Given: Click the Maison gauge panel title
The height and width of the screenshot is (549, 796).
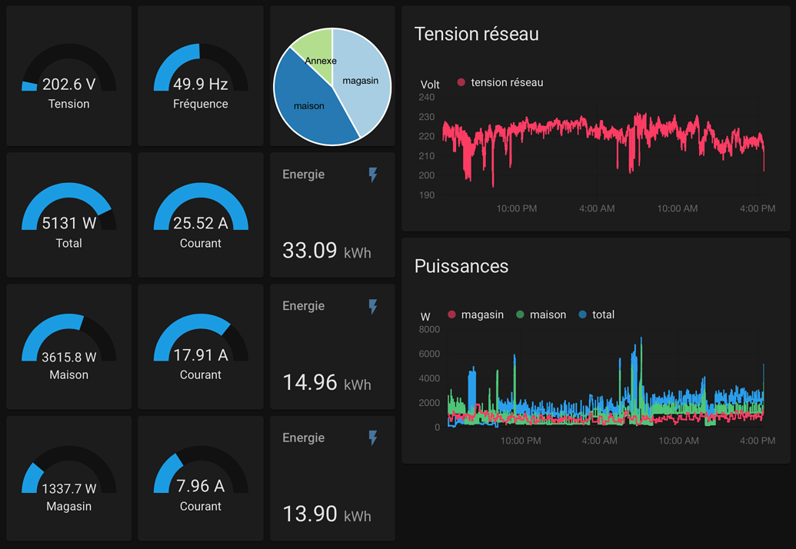Looking at the screenshot, I should (68, 374).
